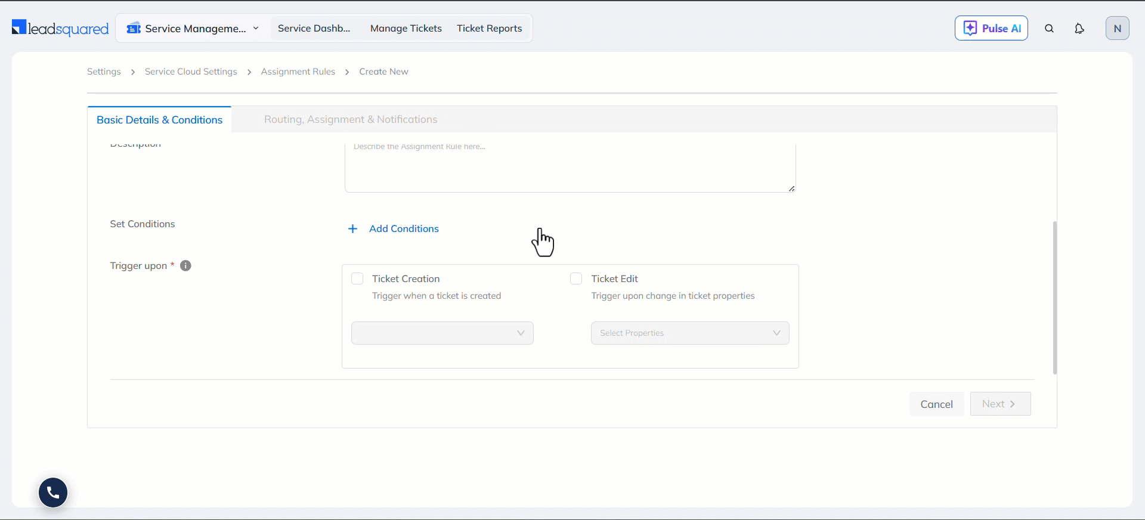Click the Trigger upon info icon
The image size is (1145, 520).
coord(185,266)
